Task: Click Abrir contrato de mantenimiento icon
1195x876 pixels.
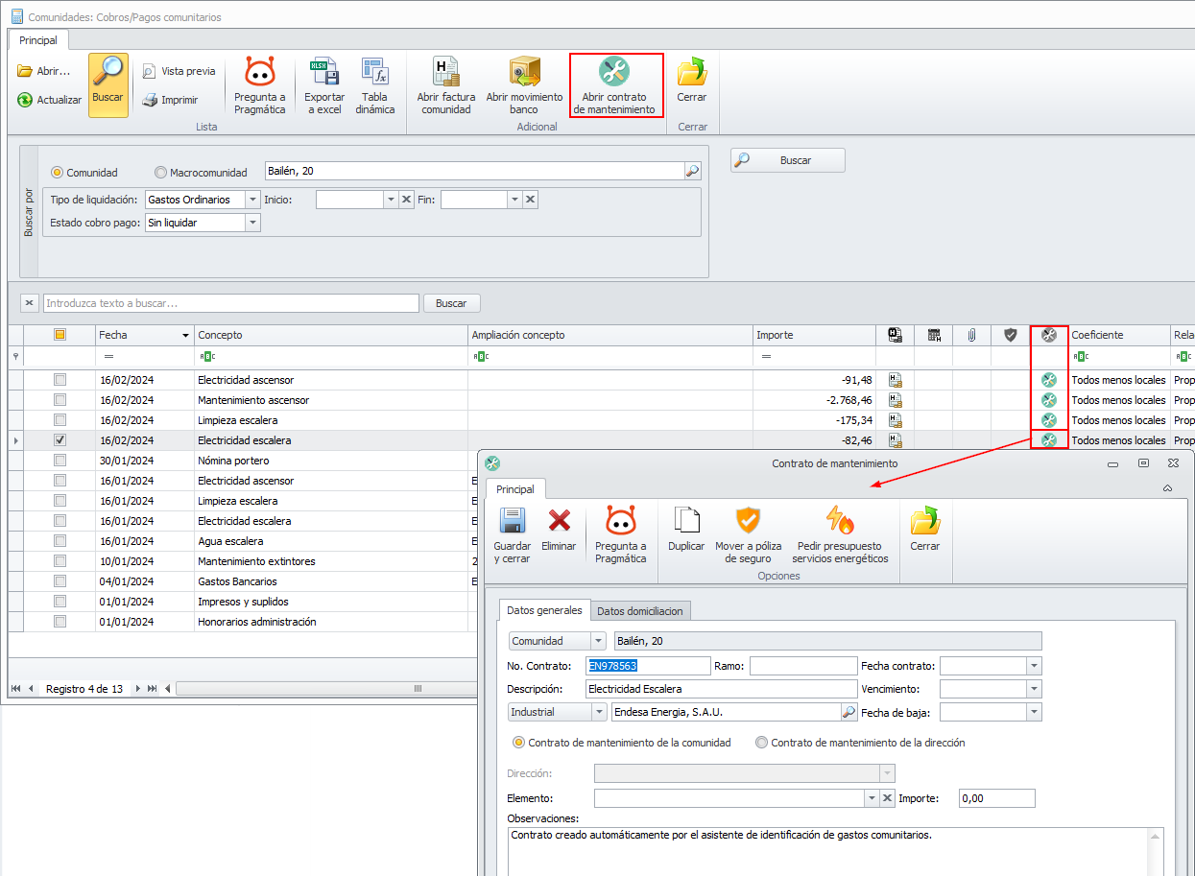Action: (x=614, y=73)
